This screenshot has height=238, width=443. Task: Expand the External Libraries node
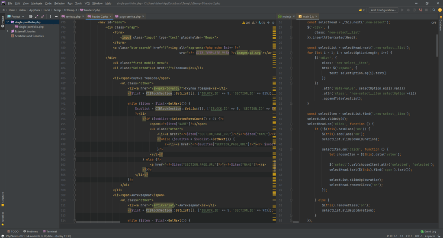coord(8,31)
